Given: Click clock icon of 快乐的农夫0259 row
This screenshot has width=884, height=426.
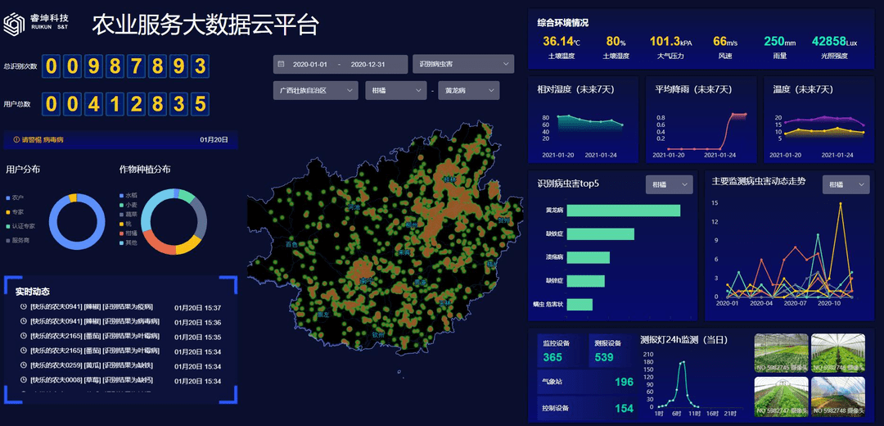Looking at the screenshot, I should 24,365.
